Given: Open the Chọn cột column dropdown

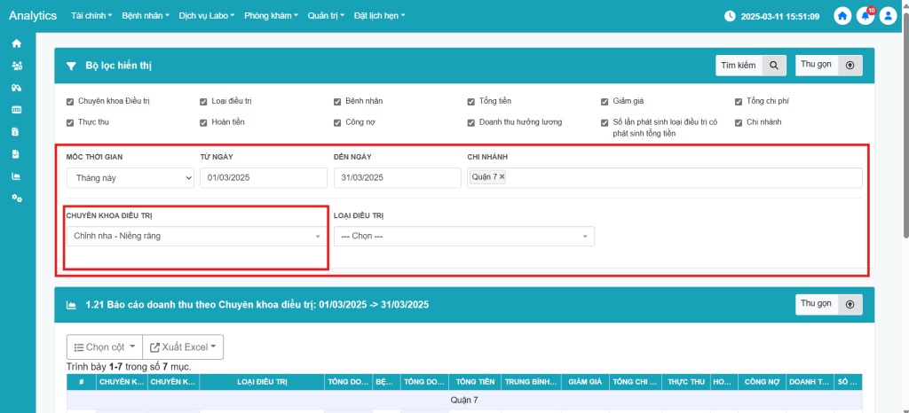Looking at the screenshot, I should click(104, 347).
